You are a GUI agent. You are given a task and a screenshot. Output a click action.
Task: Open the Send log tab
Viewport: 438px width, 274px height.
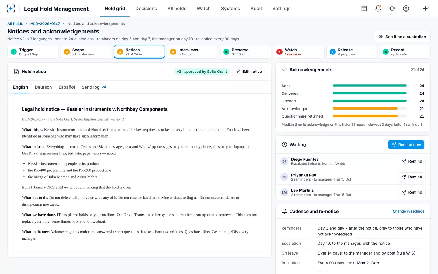[94, 87]
